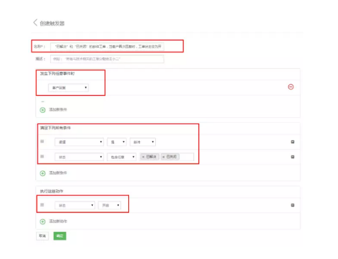Viewport: 338px width, 259px height.
Task: Open the 包含任意 operator dropdown
Action: coord(122,157)
